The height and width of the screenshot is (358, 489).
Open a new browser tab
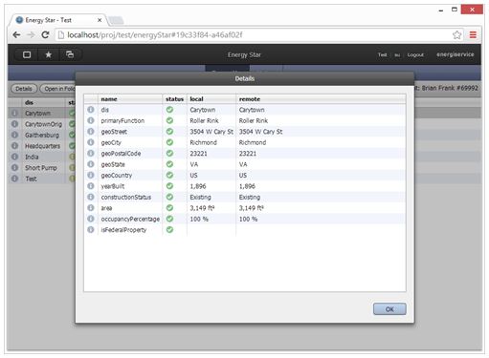point(116,21)
